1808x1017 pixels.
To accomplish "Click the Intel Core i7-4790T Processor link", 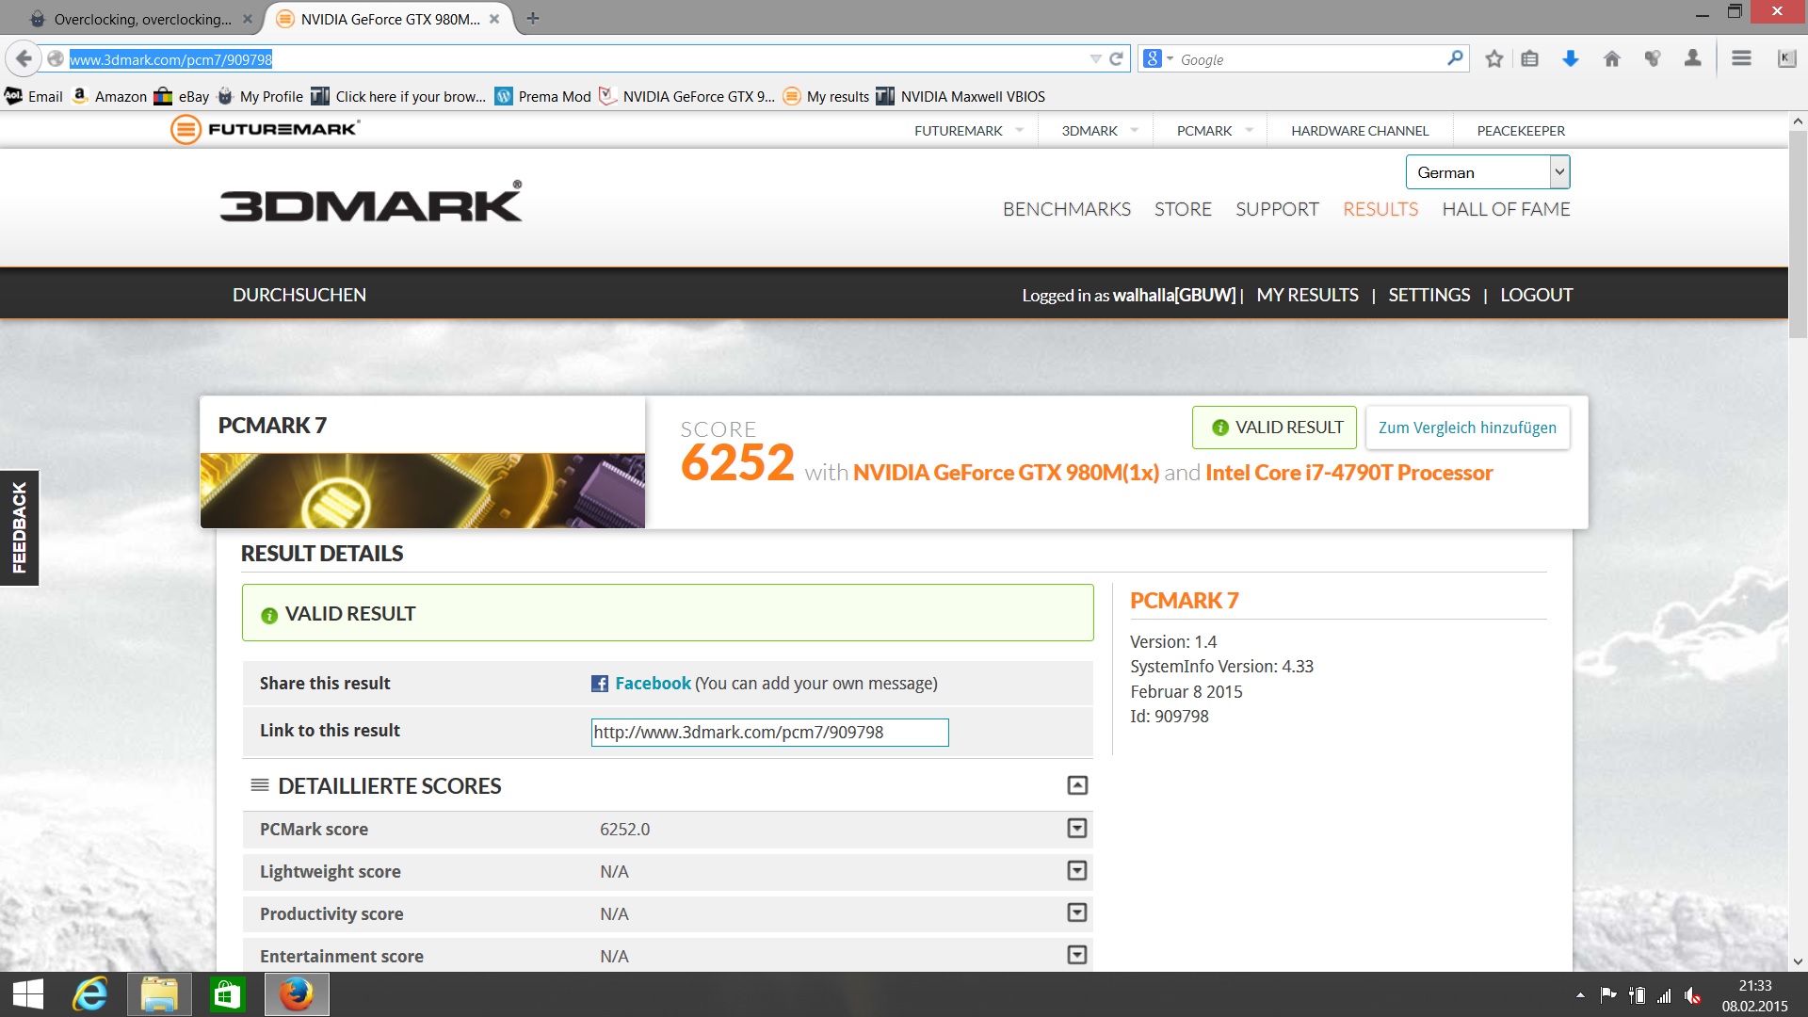I will 1348,473.
